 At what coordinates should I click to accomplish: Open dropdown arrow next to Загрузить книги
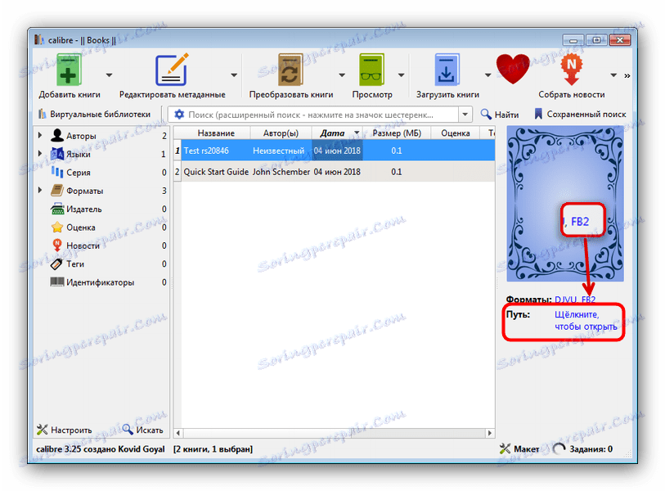(488, 75)
